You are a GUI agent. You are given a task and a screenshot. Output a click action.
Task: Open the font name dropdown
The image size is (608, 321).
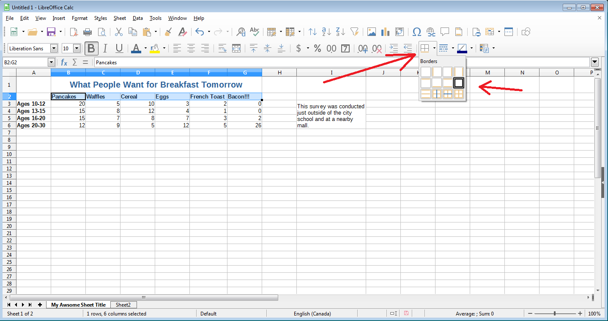click(x=54, y=48)
